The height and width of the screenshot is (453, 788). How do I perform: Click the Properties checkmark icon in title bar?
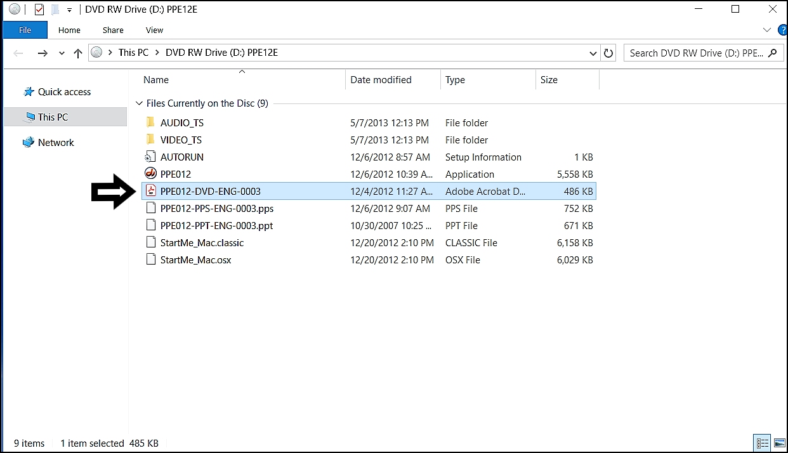(x=39, y=10)
